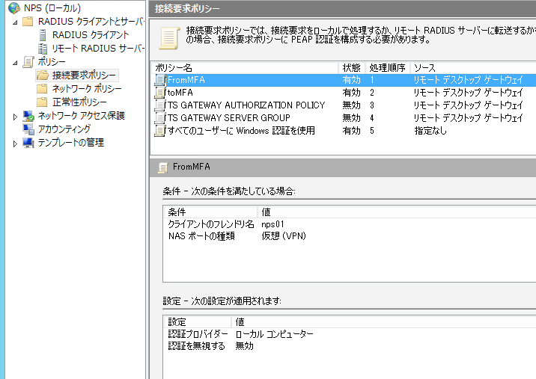Click the NPS (ローカル) globe icon
This screenshot has width=536, height=379.
[14, 8]
